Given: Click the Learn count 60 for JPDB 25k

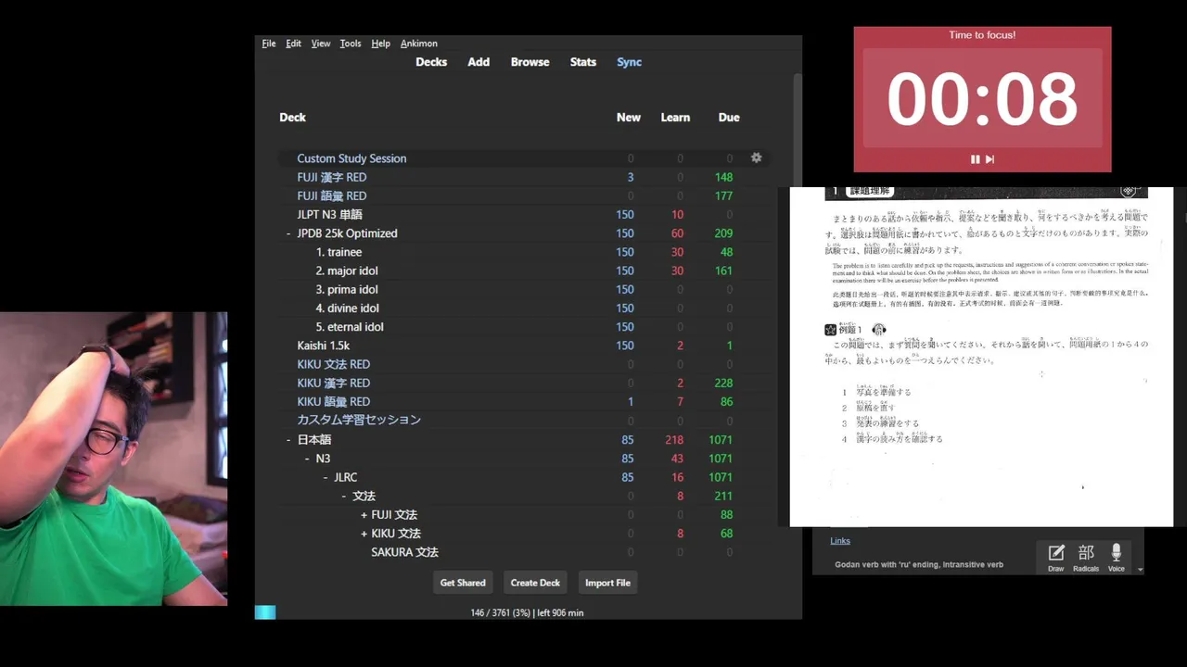Looking at the screenshot, I should click(x=677, y=233).
